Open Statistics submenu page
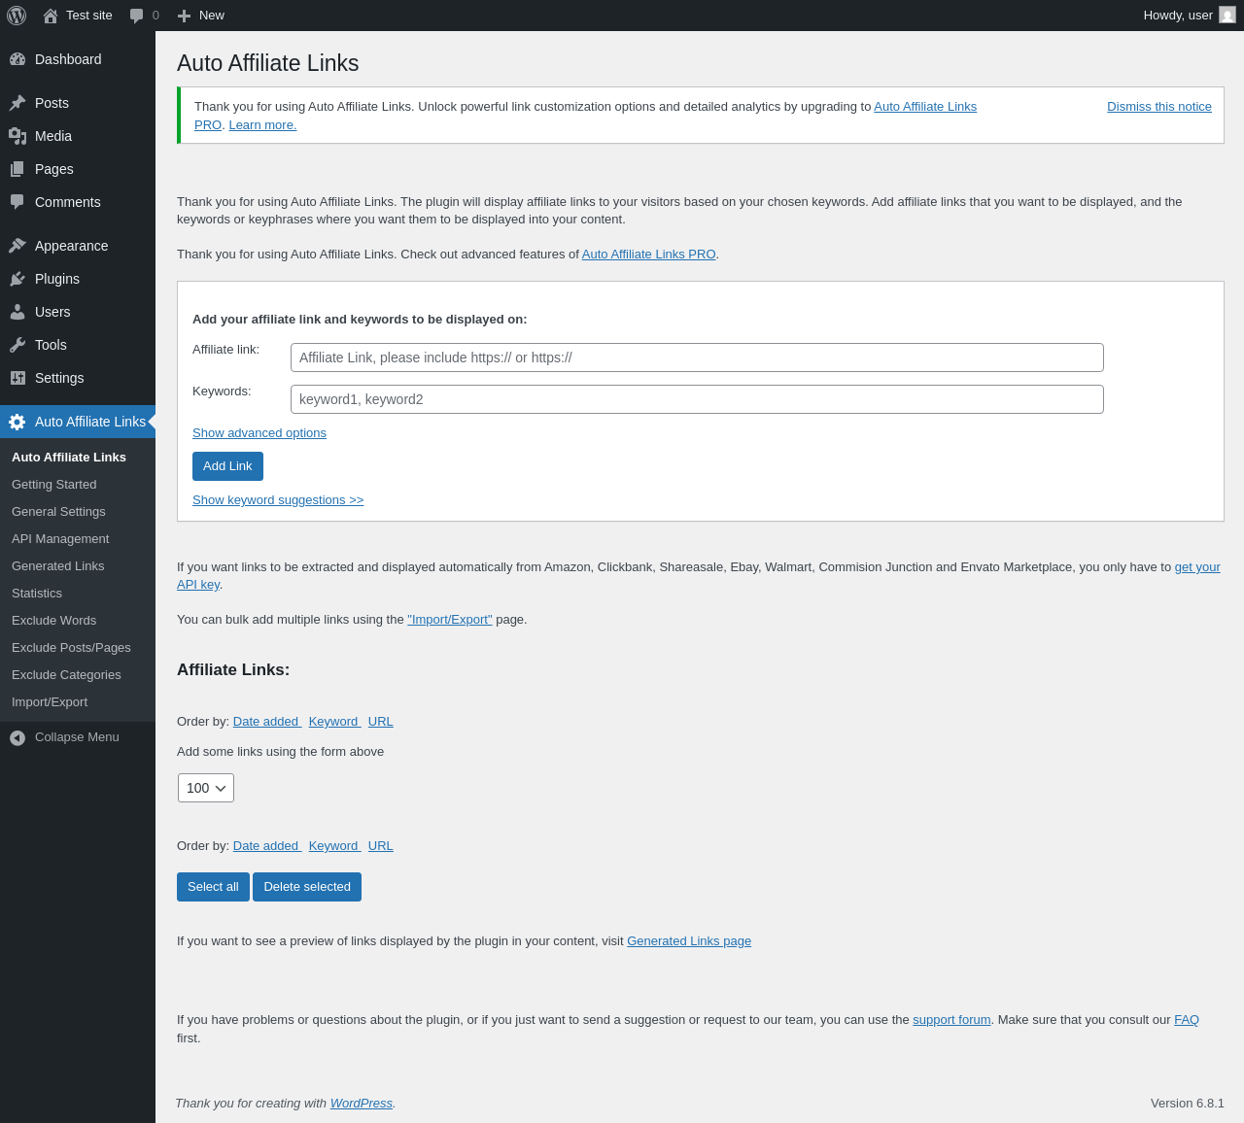Image resolution: width=1244 pixels, height=1123 pixels. click(37, 594)
